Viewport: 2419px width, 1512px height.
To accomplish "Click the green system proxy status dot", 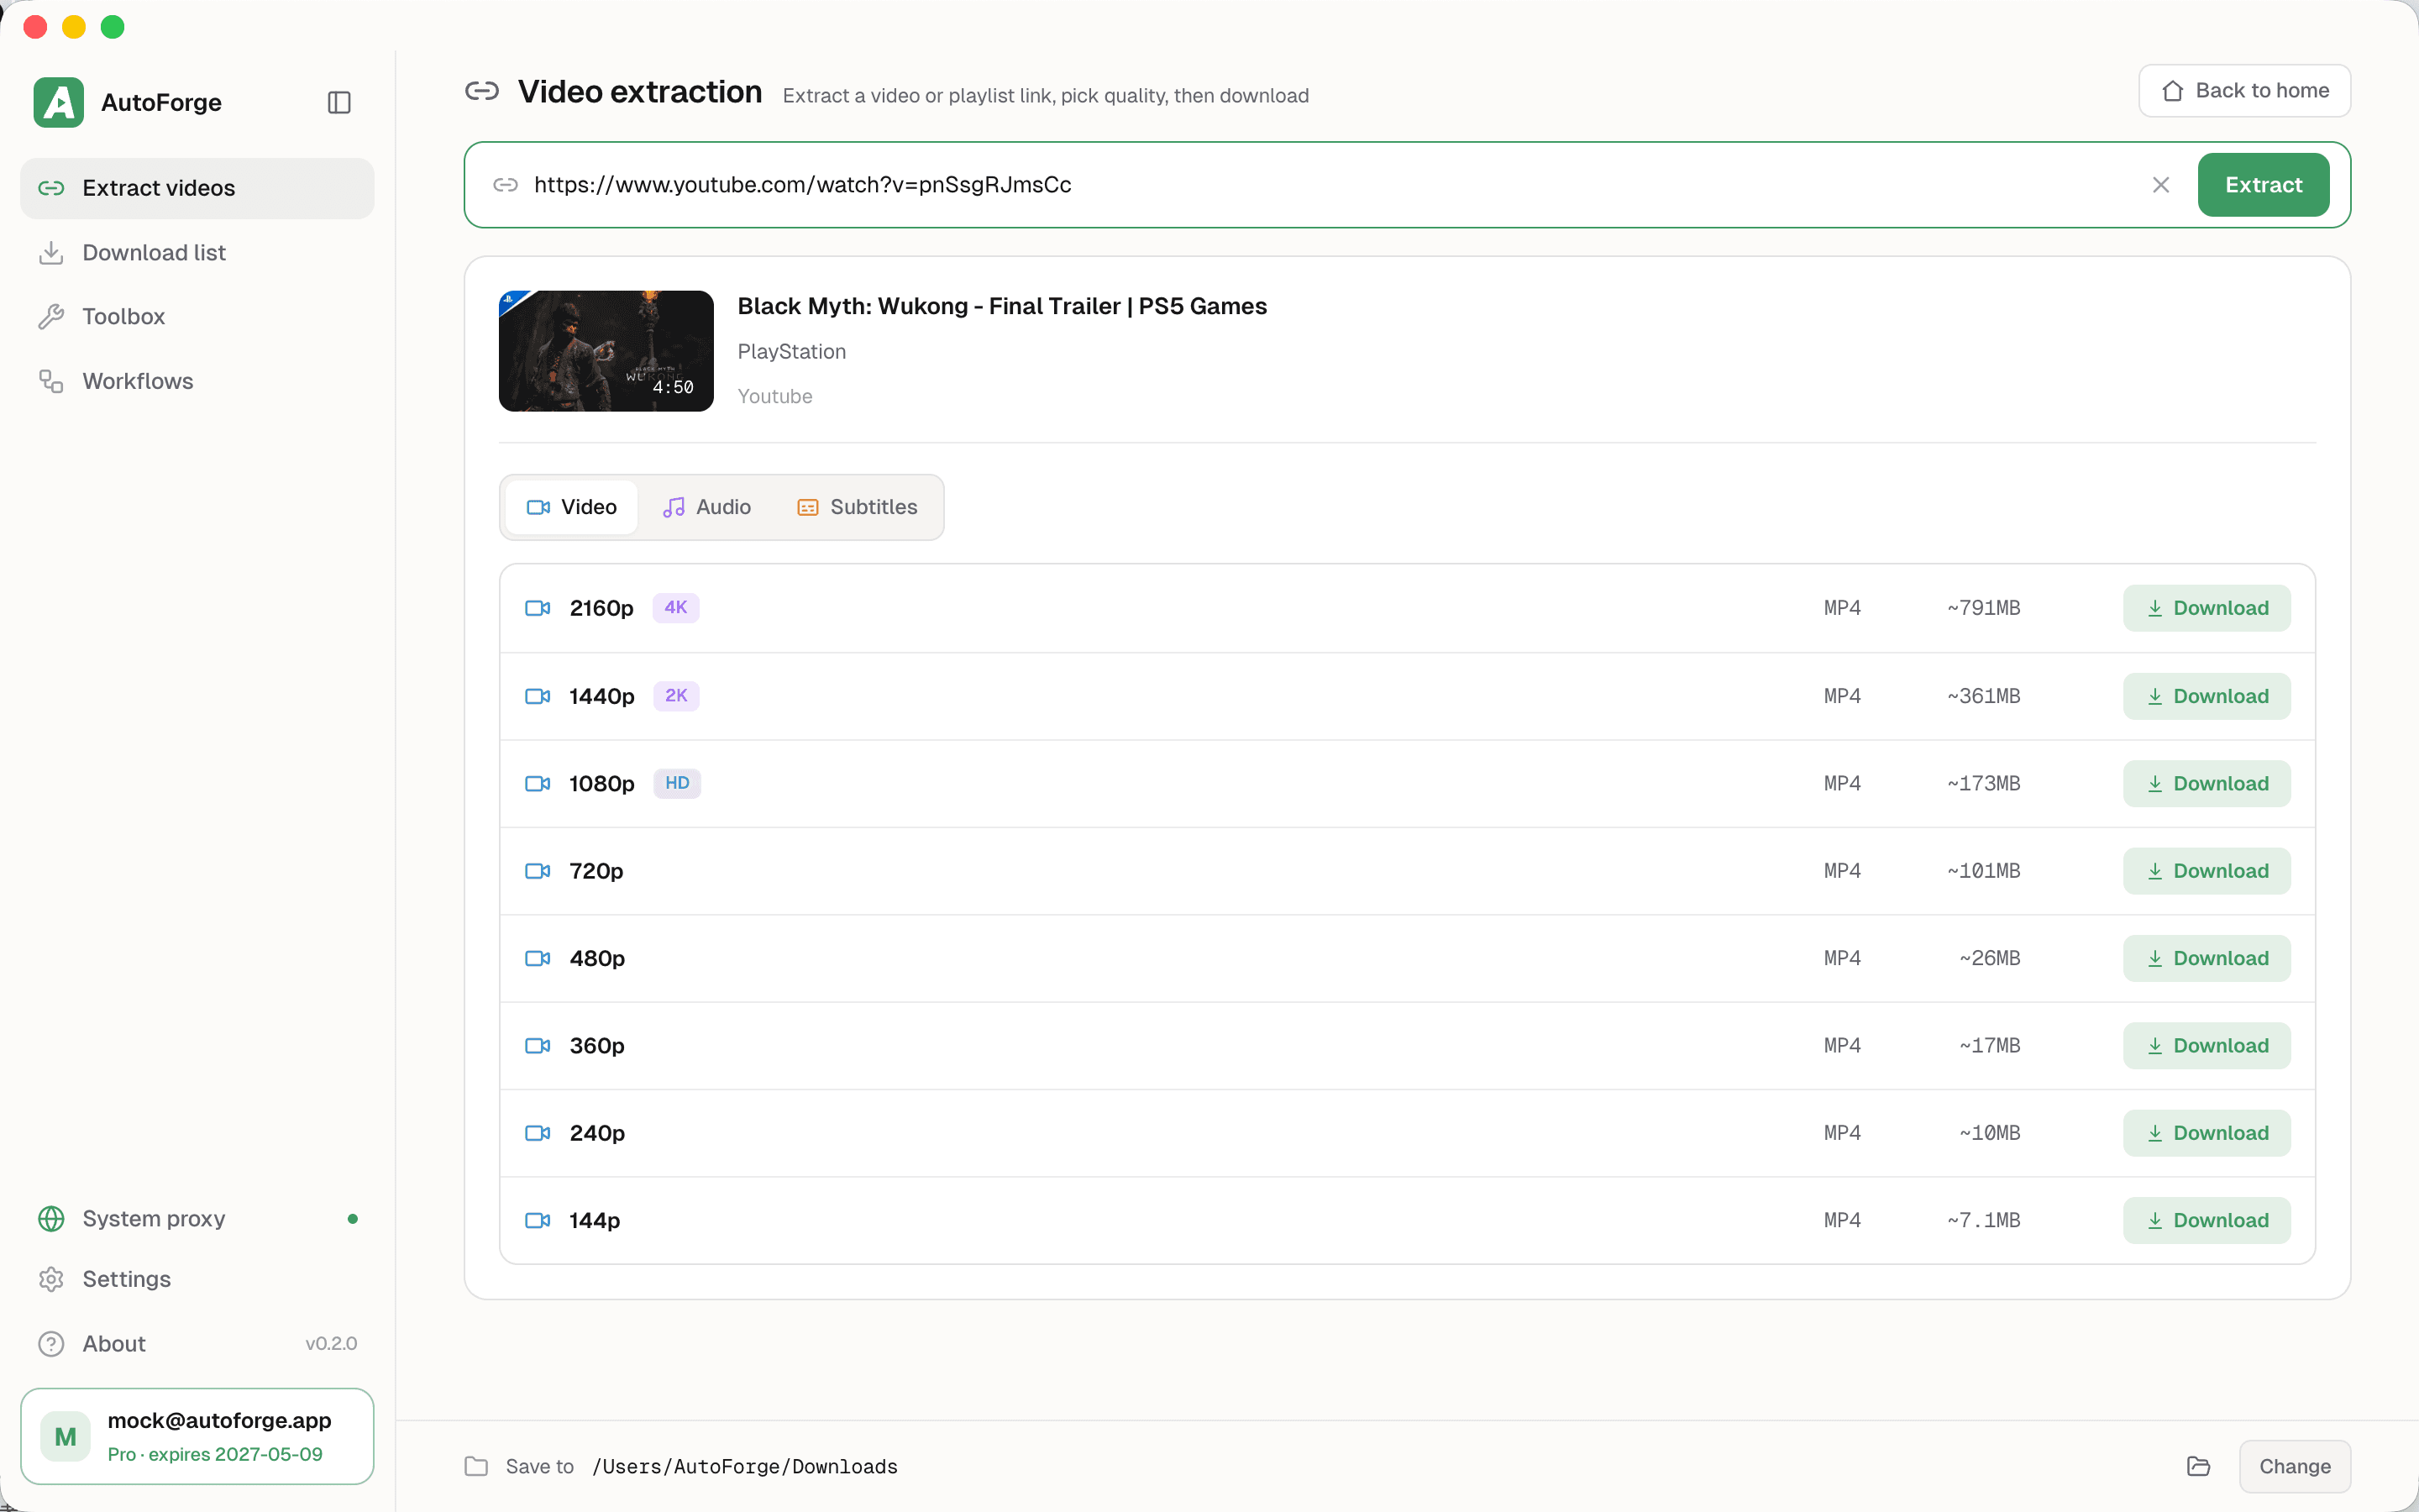I will tap(352, 1219).
